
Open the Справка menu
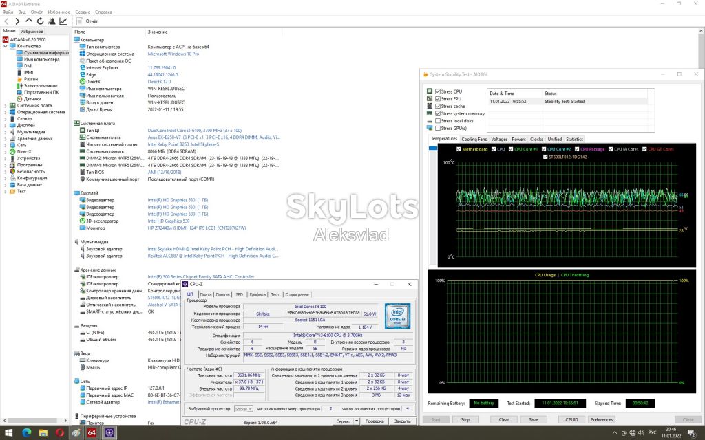pyautogui.click(x=103, y=12)
